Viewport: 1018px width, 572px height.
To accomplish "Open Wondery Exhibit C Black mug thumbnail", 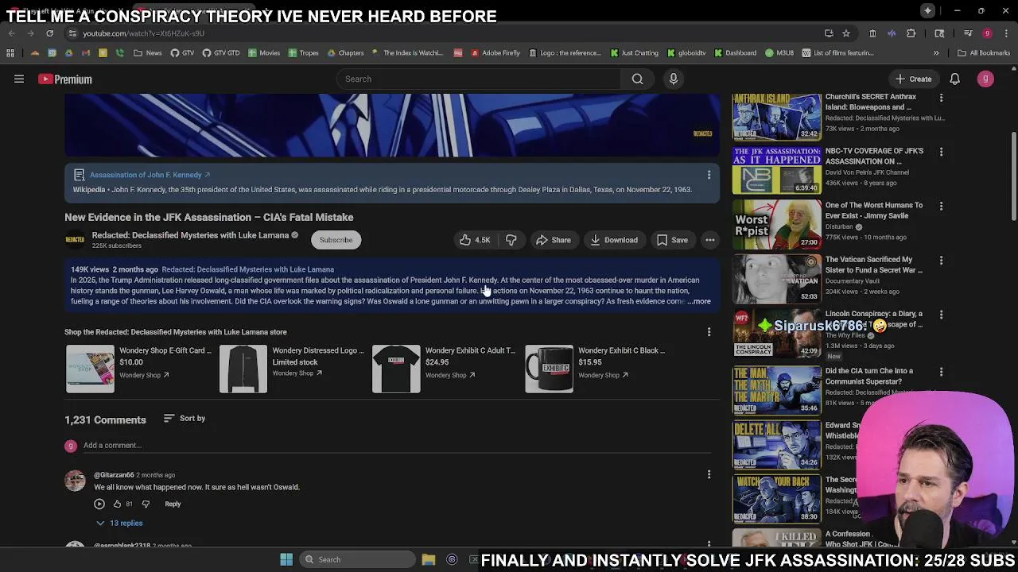I will 549,369.
